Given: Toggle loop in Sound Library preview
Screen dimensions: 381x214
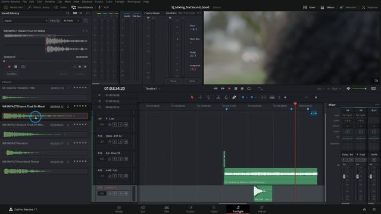Looking at the screenshot, I should [23, 67].
